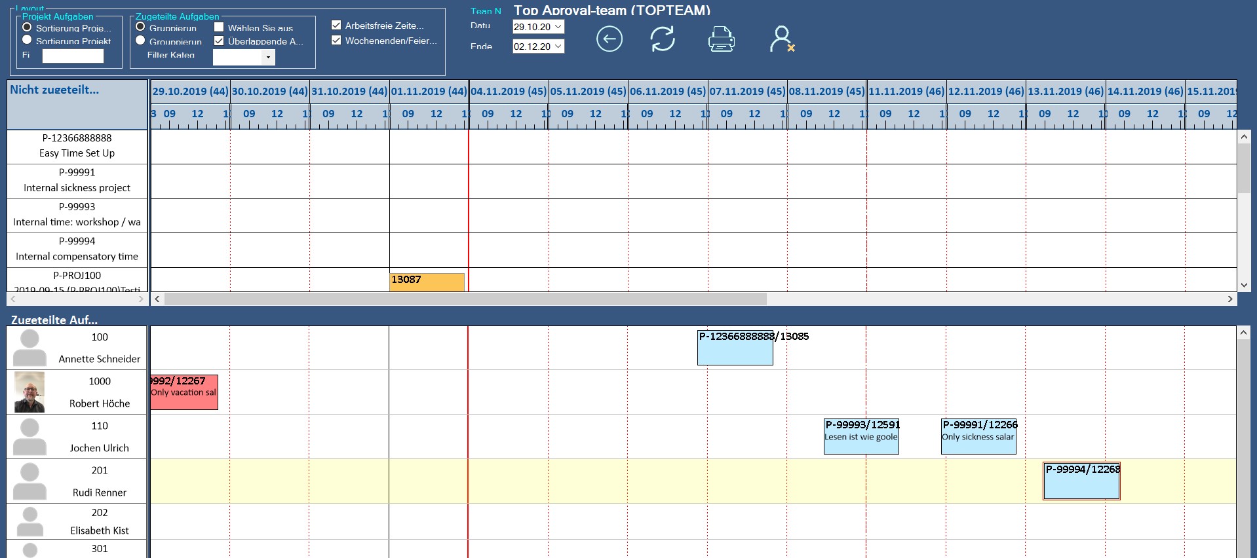Expand the start date 29.10.20 picker
The image size is (1257, 558).
point(558,27)
